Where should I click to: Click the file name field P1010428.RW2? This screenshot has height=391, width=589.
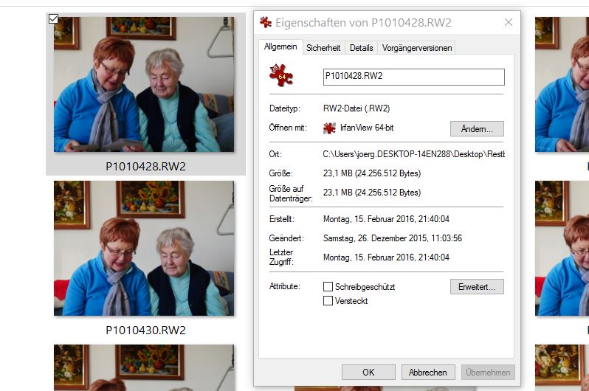(413, 77)
